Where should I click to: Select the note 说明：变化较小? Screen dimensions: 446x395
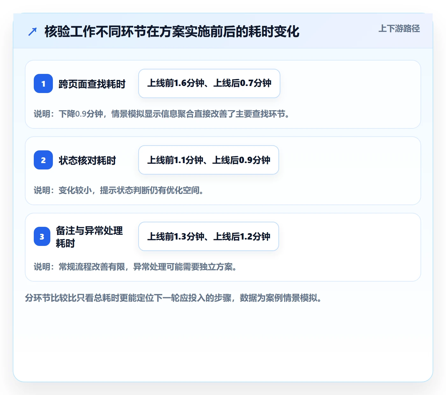coord(119,190)
